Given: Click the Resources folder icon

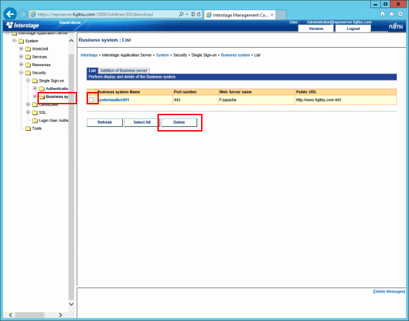Looking at the screenshot, I should coord(28,65).
